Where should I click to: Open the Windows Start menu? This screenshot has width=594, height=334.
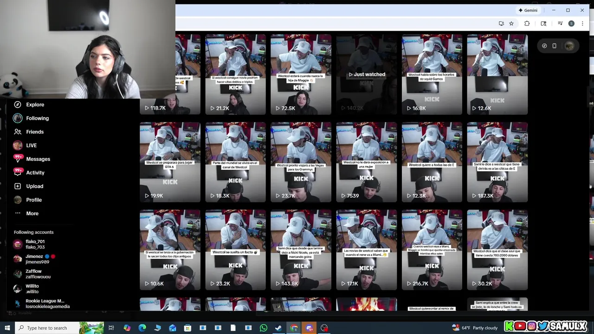point(7,328)
